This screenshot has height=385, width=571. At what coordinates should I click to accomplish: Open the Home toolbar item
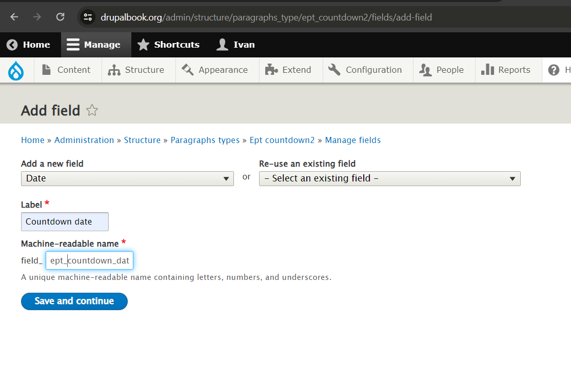point(29,45)
